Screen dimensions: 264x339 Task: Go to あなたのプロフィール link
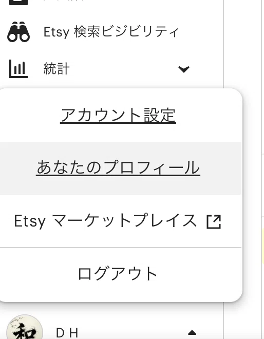point(118,168)
